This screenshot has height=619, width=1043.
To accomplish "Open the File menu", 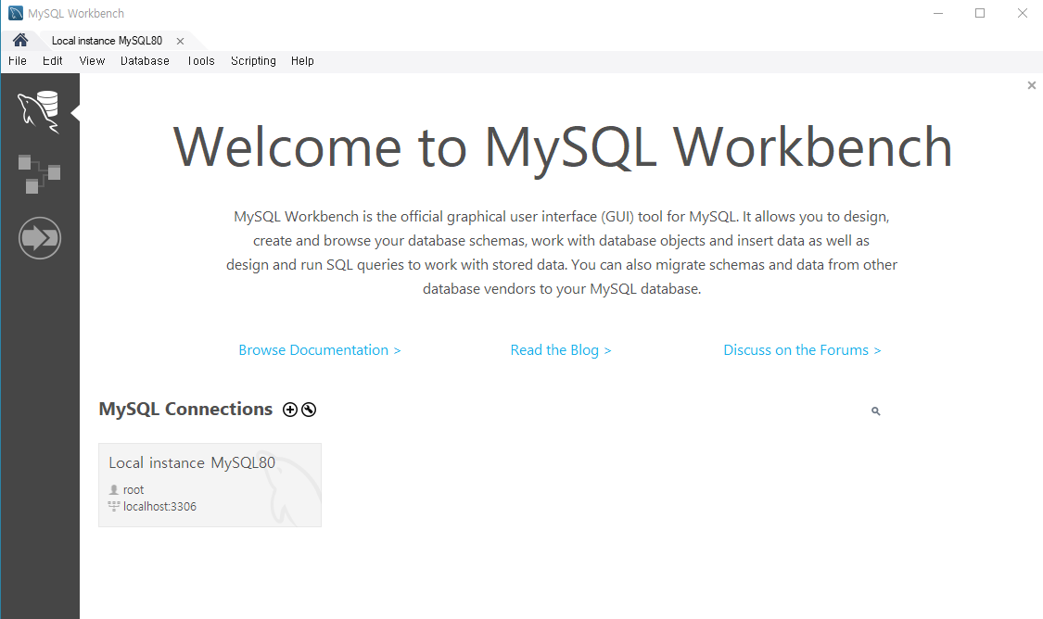I will tap(18, 61).
